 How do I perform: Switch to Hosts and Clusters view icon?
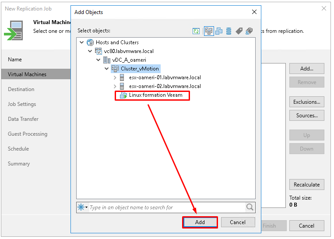(x=209, y=31)
